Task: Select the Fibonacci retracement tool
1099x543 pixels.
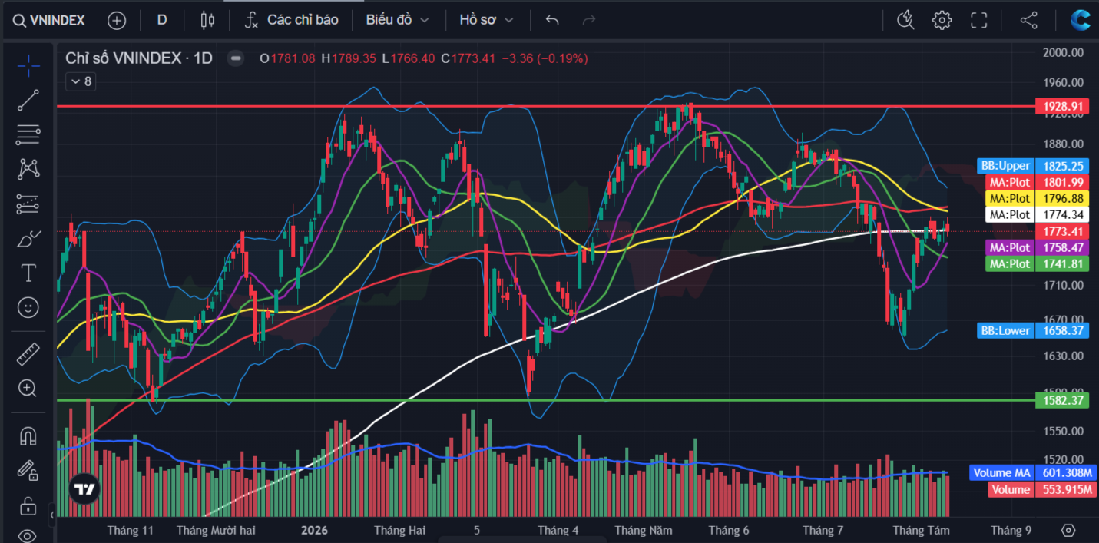Action: point(28,134)
